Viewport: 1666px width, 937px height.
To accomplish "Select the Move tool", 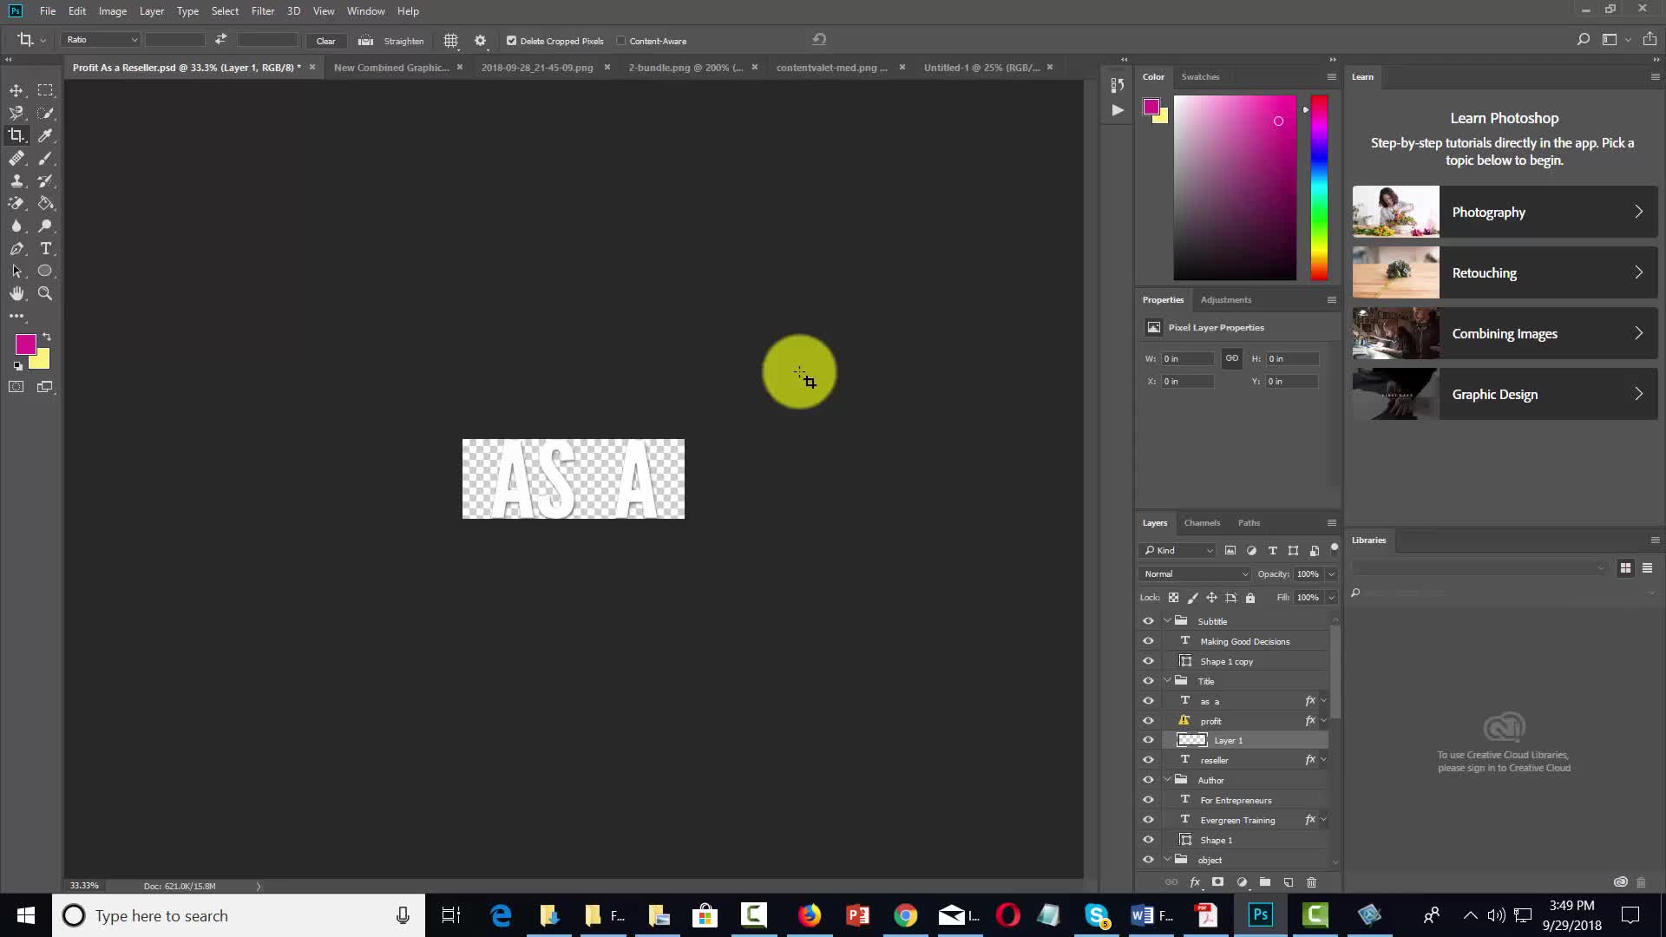I will coord(16,90).
